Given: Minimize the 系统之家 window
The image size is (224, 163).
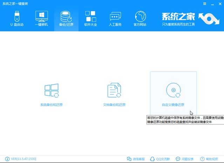Looking at the screenshot, I should pyautogui.click(x=212, y=4).
